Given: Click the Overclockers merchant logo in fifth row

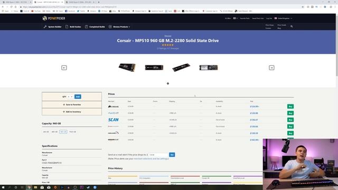Looking at the screenshot, I should [x=114, y=133].
